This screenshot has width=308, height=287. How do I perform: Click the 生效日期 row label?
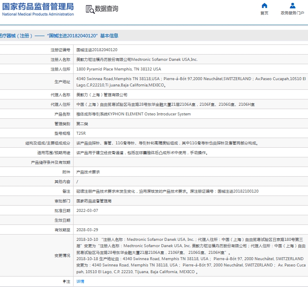coord(62,220)
